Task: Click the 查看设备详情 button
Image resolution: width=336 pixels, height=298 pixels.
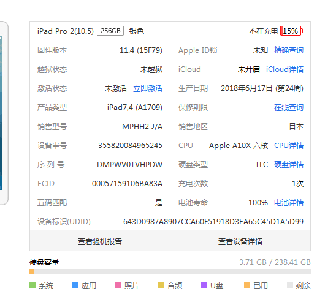Action: coord(240,241)
